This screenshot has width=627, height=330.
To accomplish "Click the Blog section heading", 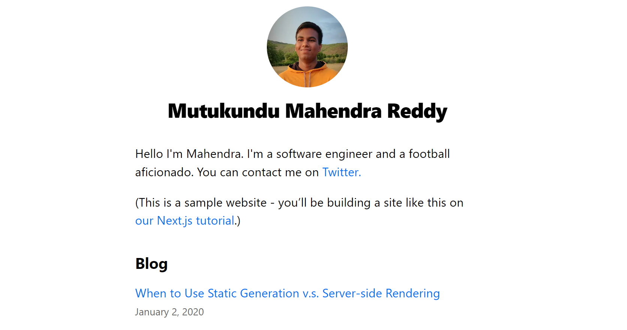I will pos(151,264).
